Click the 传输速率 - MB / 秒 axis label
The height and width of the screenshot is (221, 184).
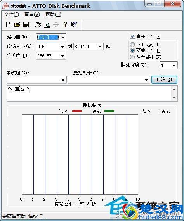[75, 204]
